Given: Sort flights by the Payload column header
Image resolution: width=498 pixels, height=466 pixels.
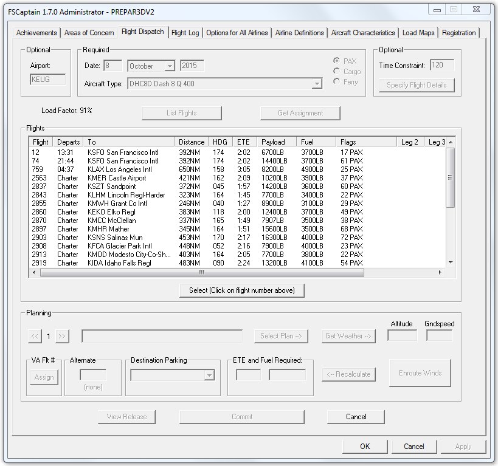Looking at the screenshot, I should point(277,142).
